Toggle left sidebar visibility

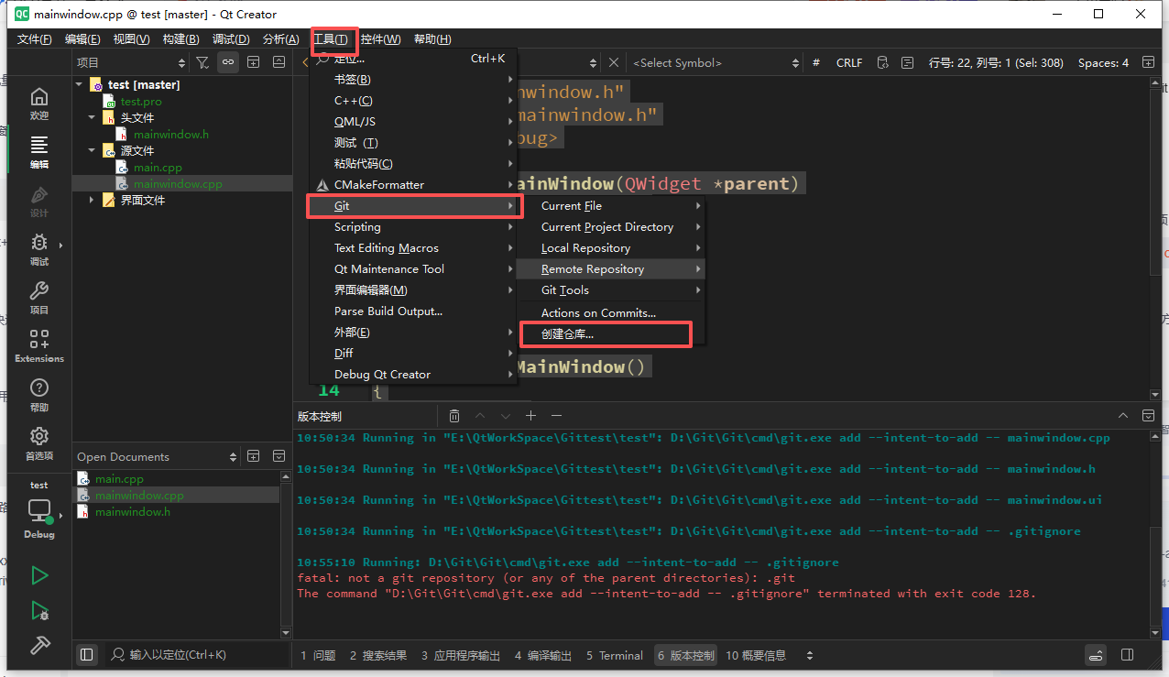(86, 655)
